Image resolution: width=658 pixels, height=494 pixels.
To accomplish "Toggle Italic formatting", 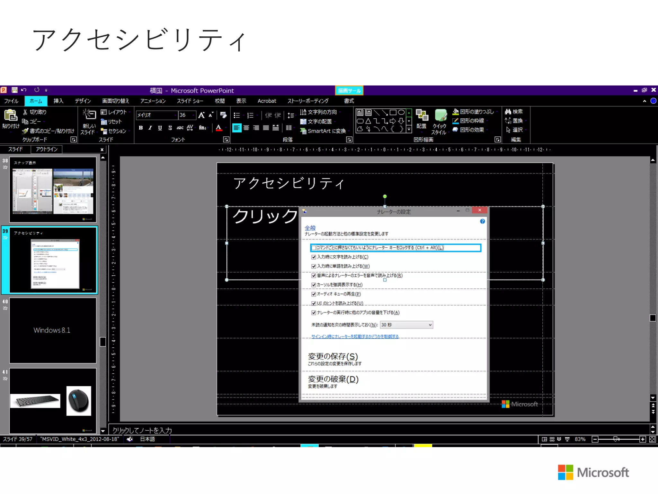I will 150,128.
